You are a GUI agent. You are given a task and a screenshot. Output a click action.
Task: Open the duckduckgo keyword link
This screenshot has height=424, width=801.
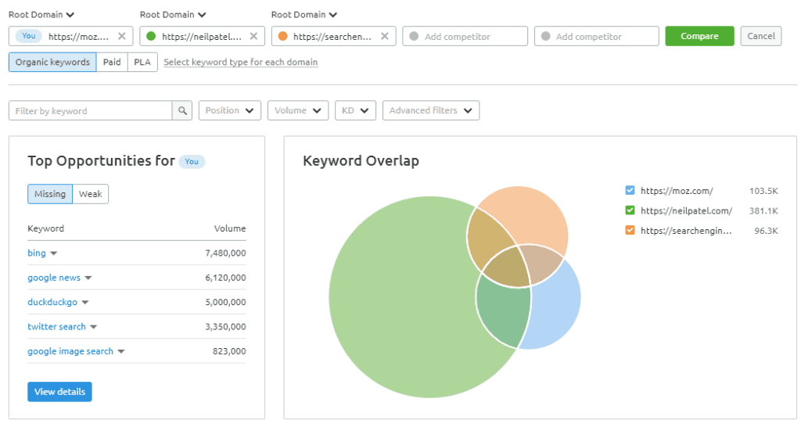point(52,302)
